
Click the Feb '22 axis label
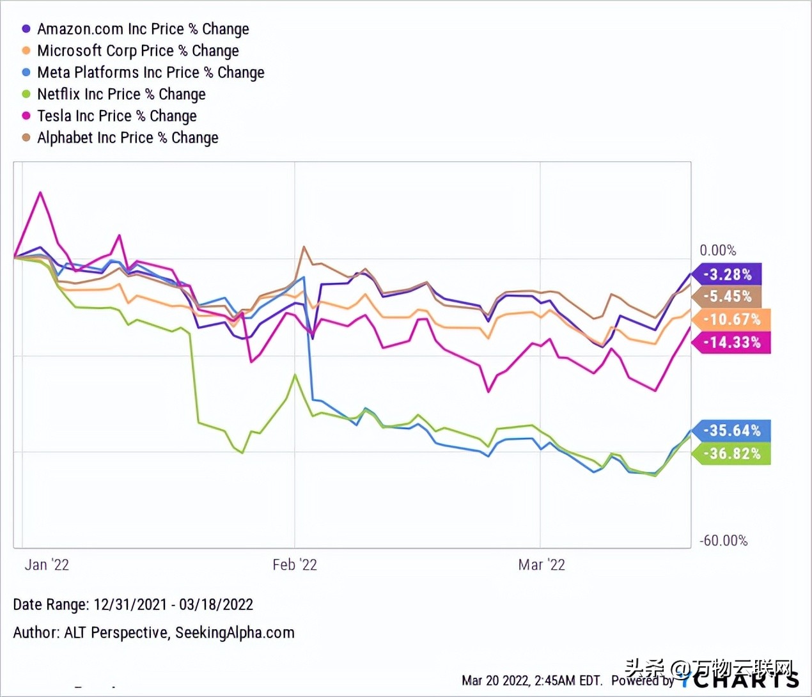[295, 565]
